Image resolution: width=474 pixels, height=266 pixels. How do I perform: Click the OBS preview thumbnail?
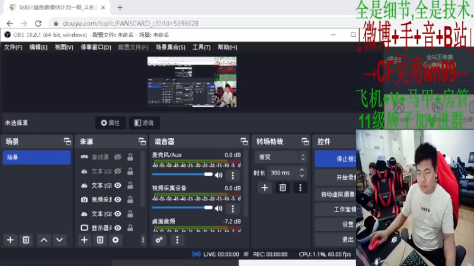pyautogui.click(x=192, y=82)
